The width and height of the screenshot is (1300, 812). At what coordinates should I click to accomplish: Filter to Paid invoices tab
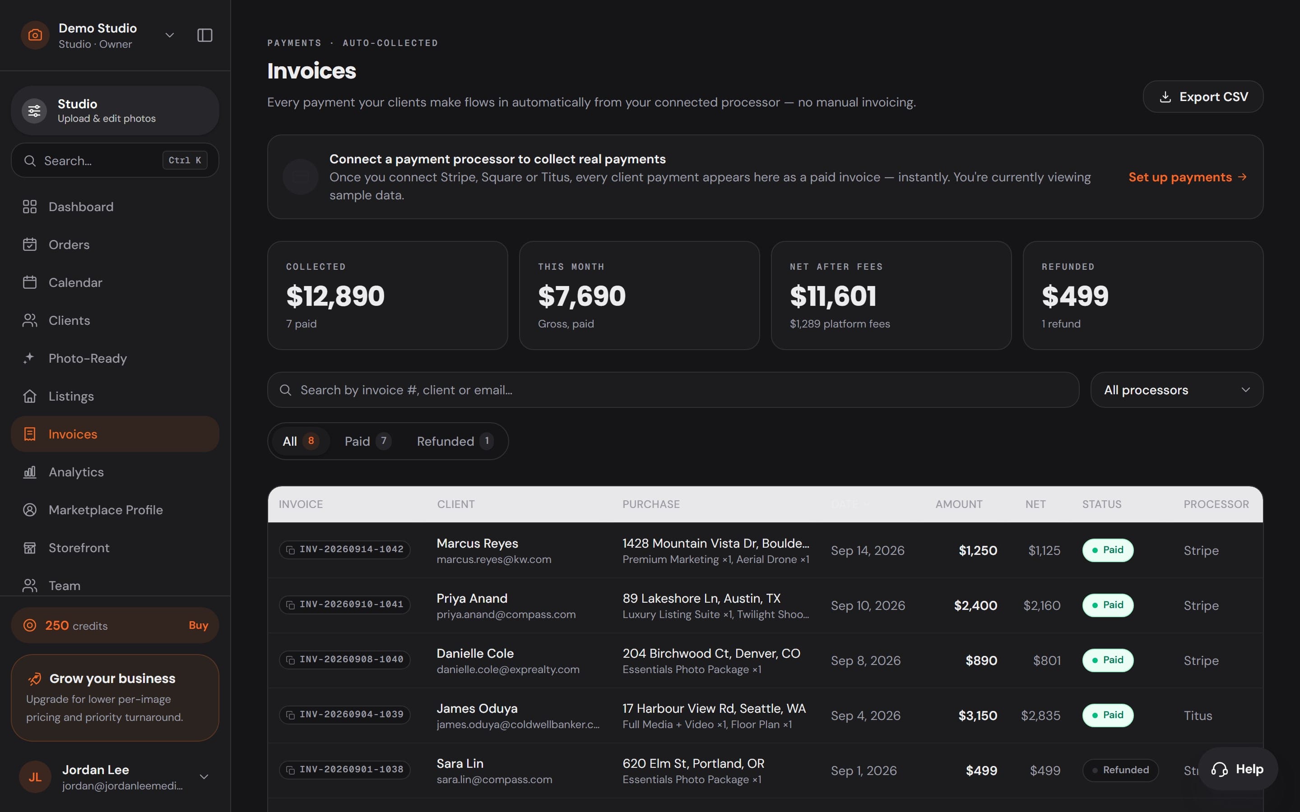[x=367, y=441]
